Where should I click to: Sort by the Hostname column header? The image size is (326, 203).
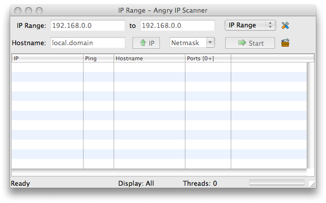149,58
